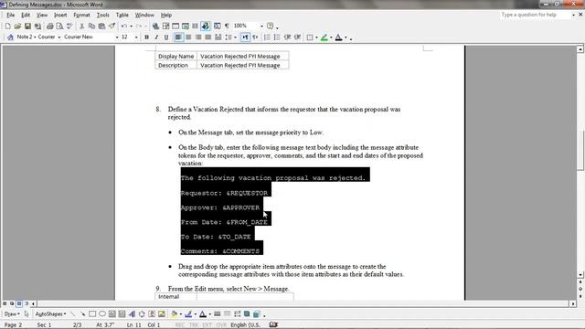Open the Style dropdown 'Note 2 + Courier'
Screen dimensions: 585x329
coord(58,37)
